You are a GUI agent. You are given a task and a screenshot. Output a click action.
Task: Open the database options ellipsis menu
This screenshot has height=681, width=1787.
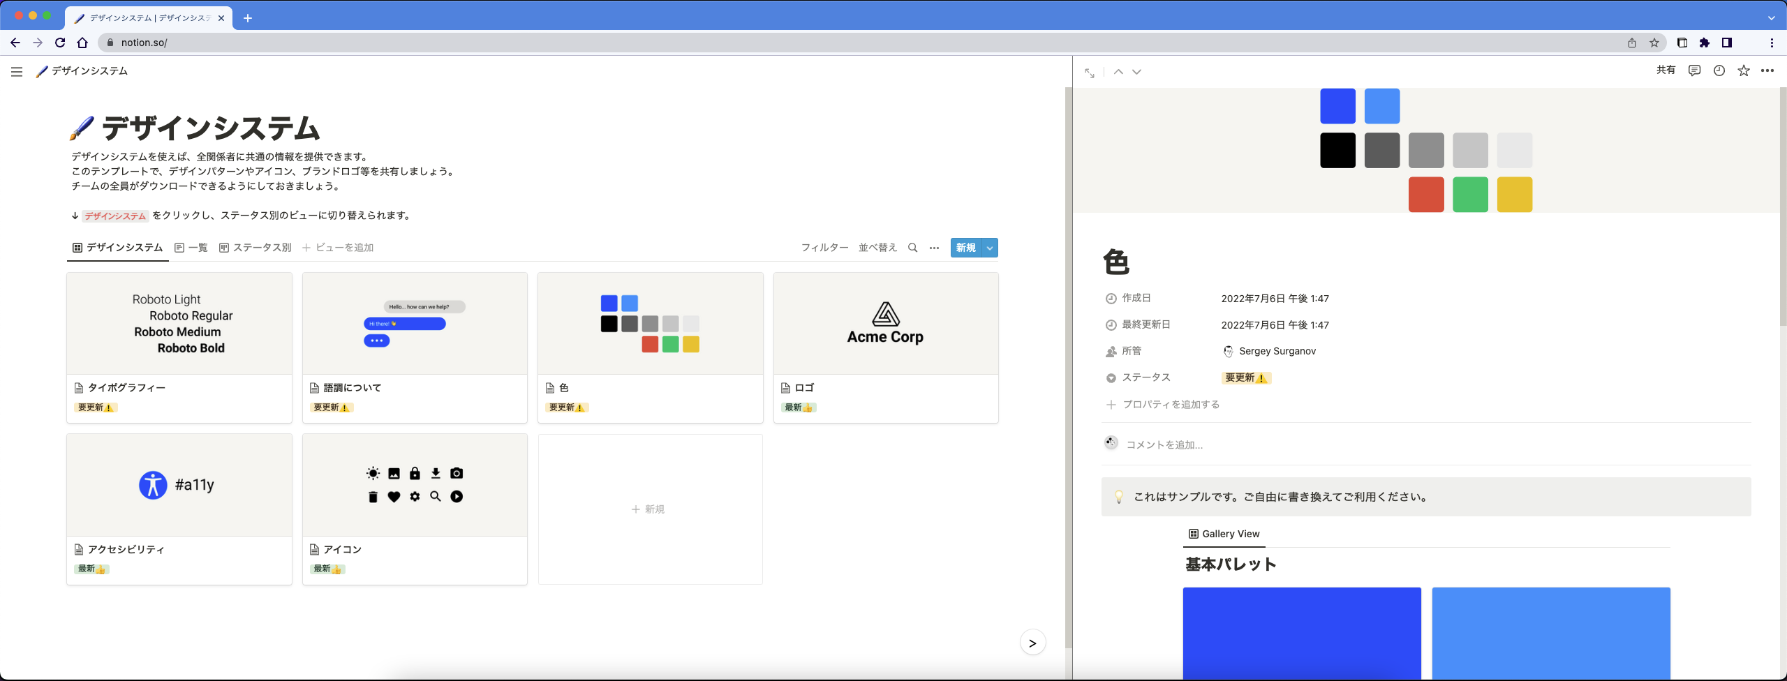click(935, 248)
